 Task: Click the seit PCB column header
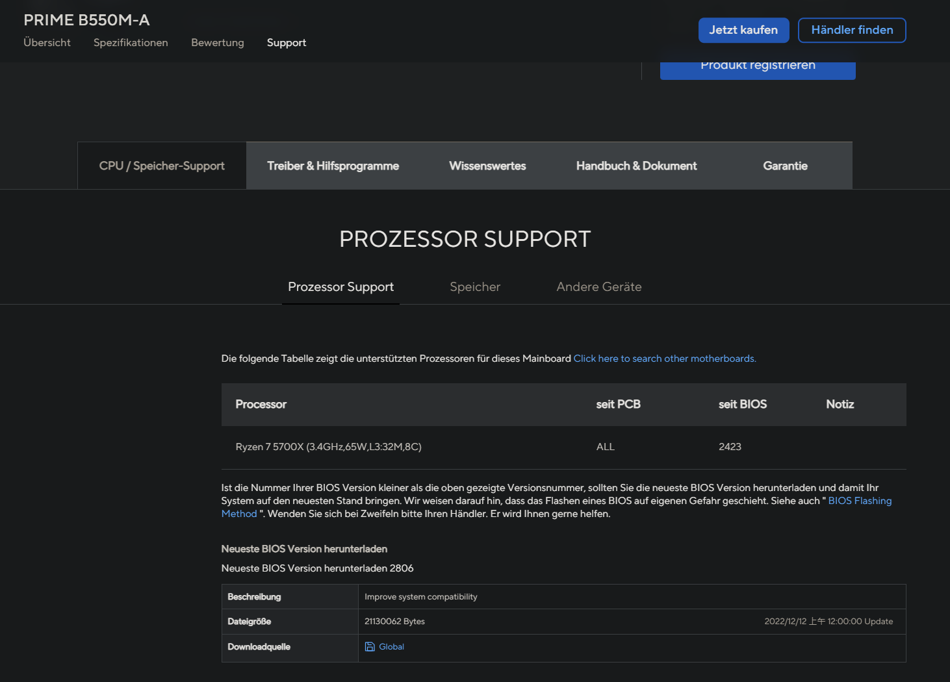tap(618, 404)
